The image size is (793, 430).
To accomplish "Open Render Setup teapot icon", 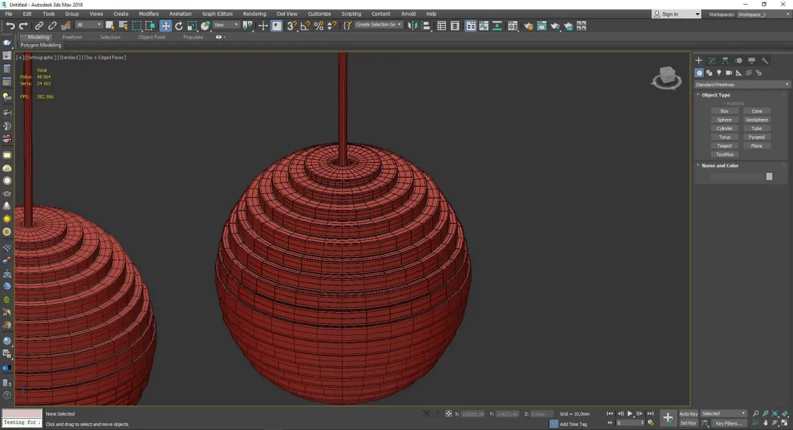I will pyautogui.click(x=529, y=26).
